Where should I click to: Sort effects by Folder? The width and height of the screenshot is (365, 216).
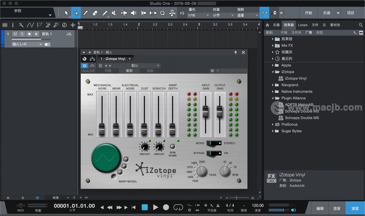pyautogui.click(x=296, y=33)
